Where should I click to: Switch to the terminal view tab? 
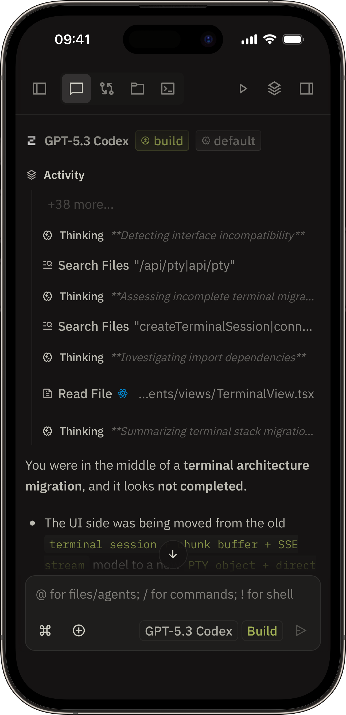tap(168, 89)
